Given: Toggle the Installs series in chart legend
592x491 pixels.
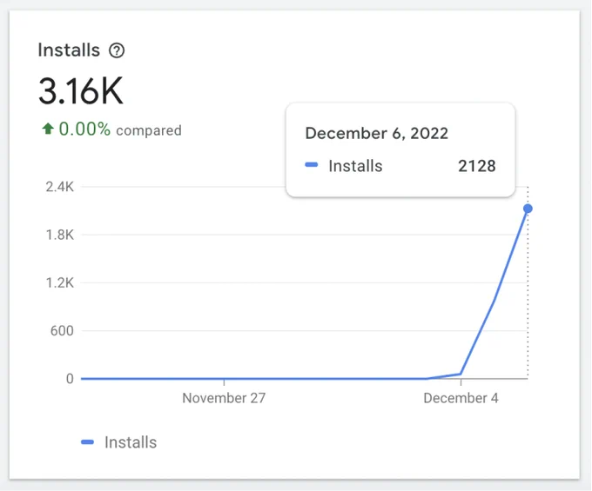Looking at the screenshot, I should pyautogui.click(x=119, y=442).
